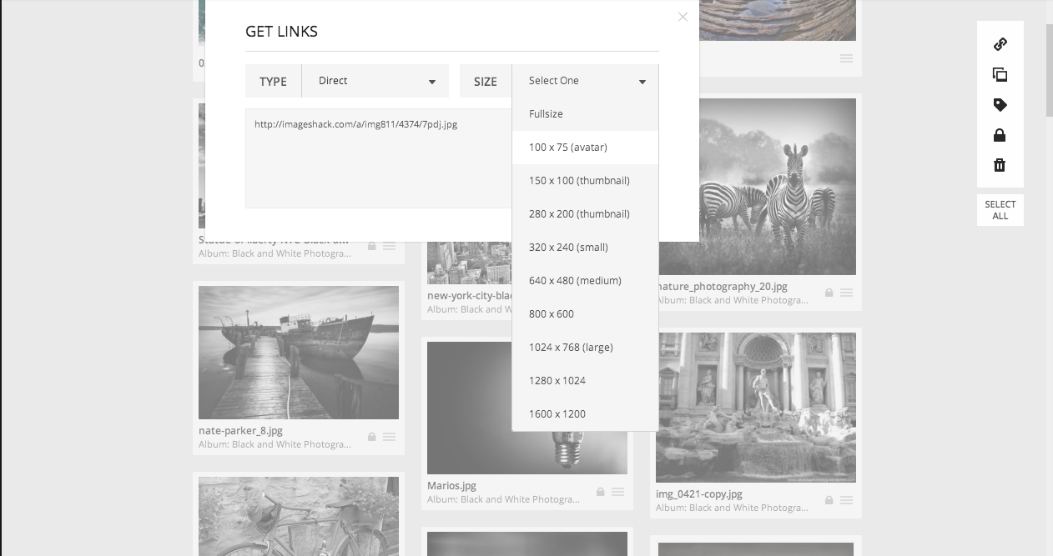Click the link icon in right sidebar
This screenshot has width=1053, height=556.
point(1000,44)
